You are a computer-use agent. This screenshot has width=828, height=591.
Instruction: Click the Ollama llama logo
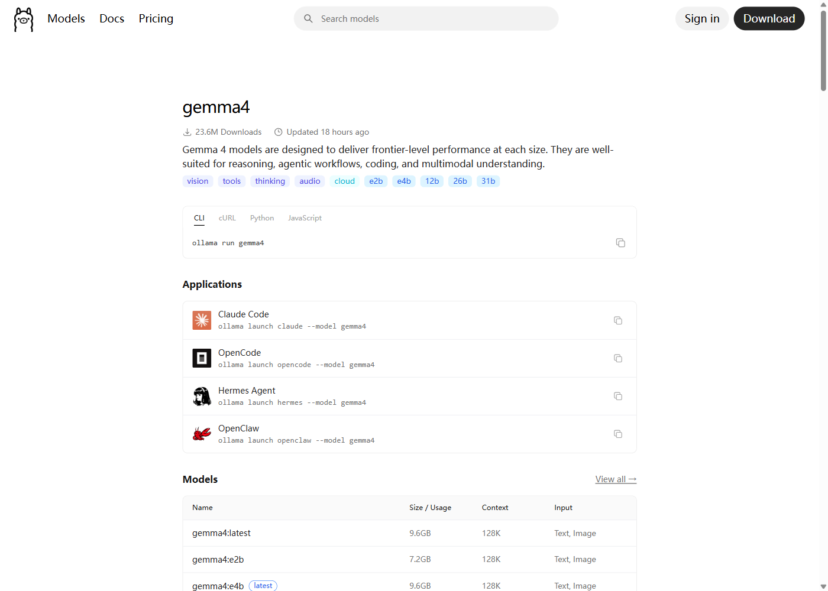(x=24, y=20)
